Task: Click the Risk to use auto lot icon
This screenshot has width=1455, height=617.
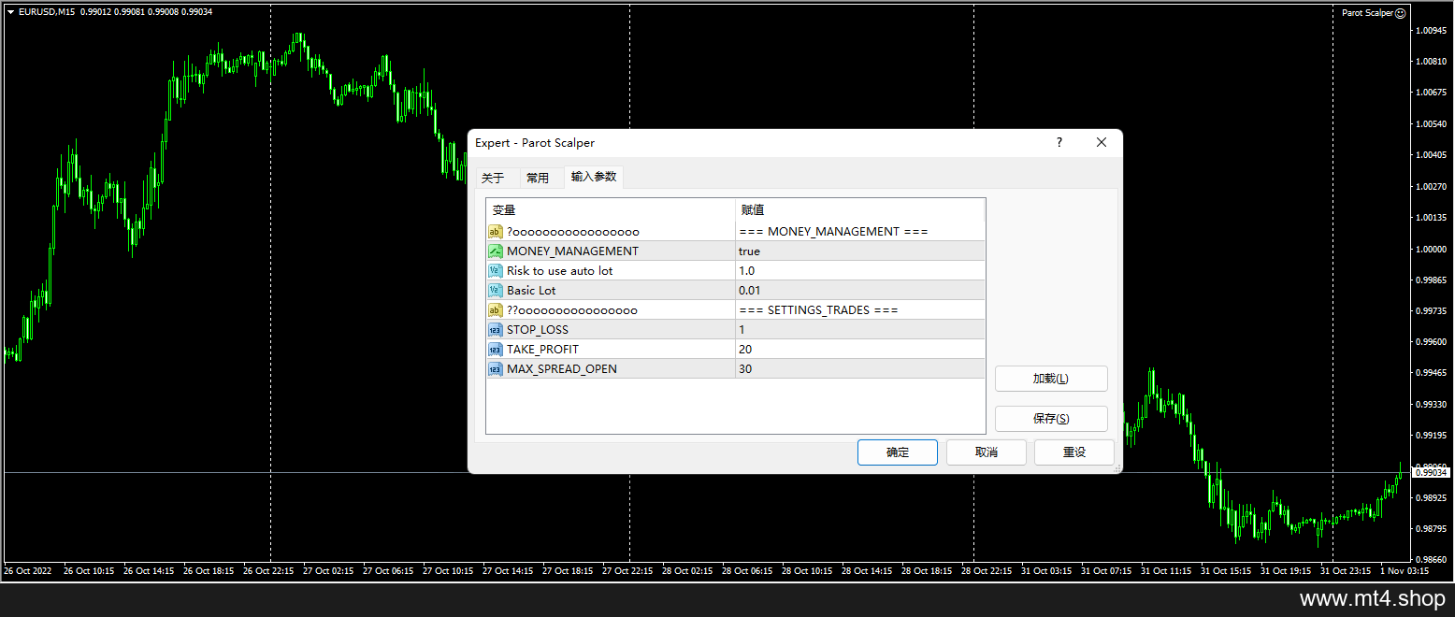Action: [496, 270]
